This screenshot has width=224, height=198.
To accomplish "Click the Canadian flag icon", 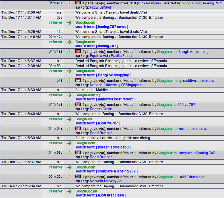I will (78, 104).
